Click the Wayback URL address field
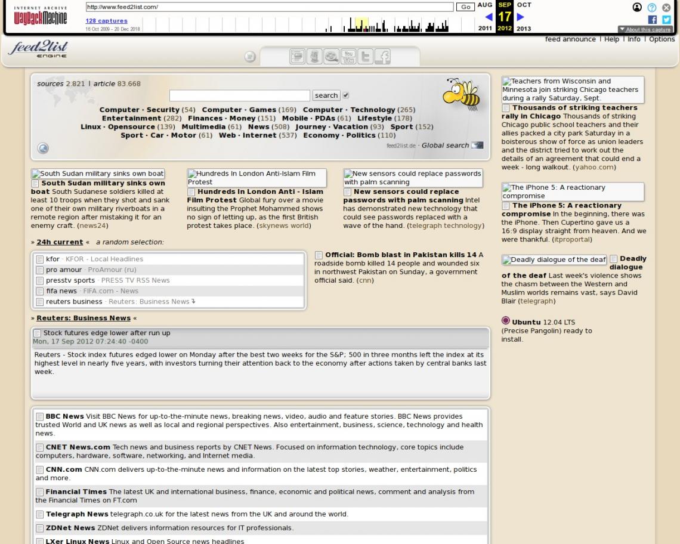 pyautogui.click(x=269, y=7)
